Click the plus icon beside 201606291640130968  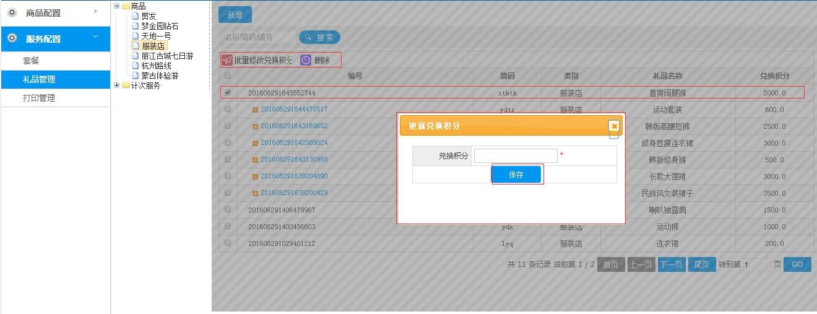[255, 160]
